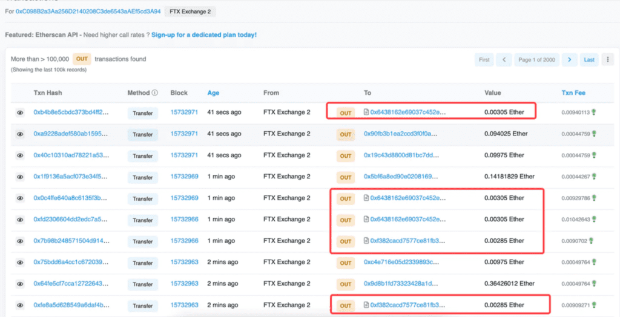
Task: Go to previous page arrow
Action: [x=504, y=60]
